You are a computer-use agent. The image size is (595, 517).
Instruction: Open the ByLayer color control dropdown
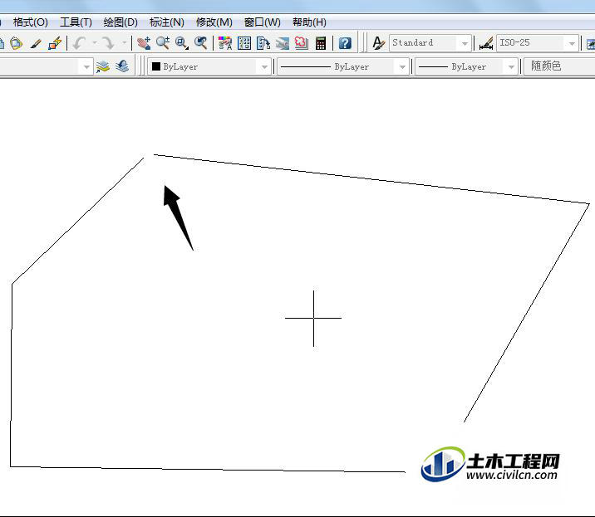264,67
